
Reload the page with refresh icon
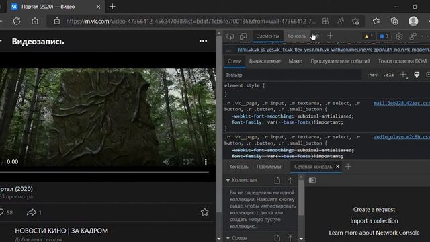[17, 21]
